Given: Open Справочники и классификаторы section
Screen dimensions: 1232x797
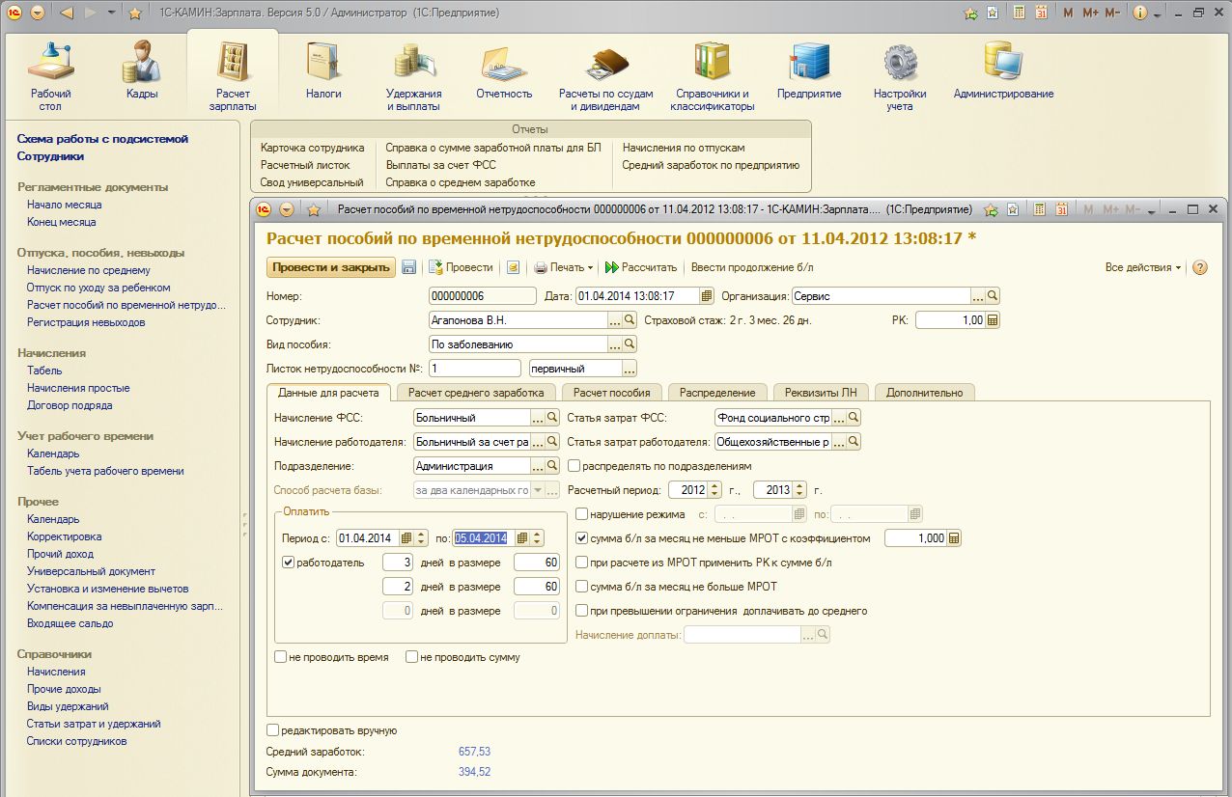Looking at the screenshot, I should 713,76.
